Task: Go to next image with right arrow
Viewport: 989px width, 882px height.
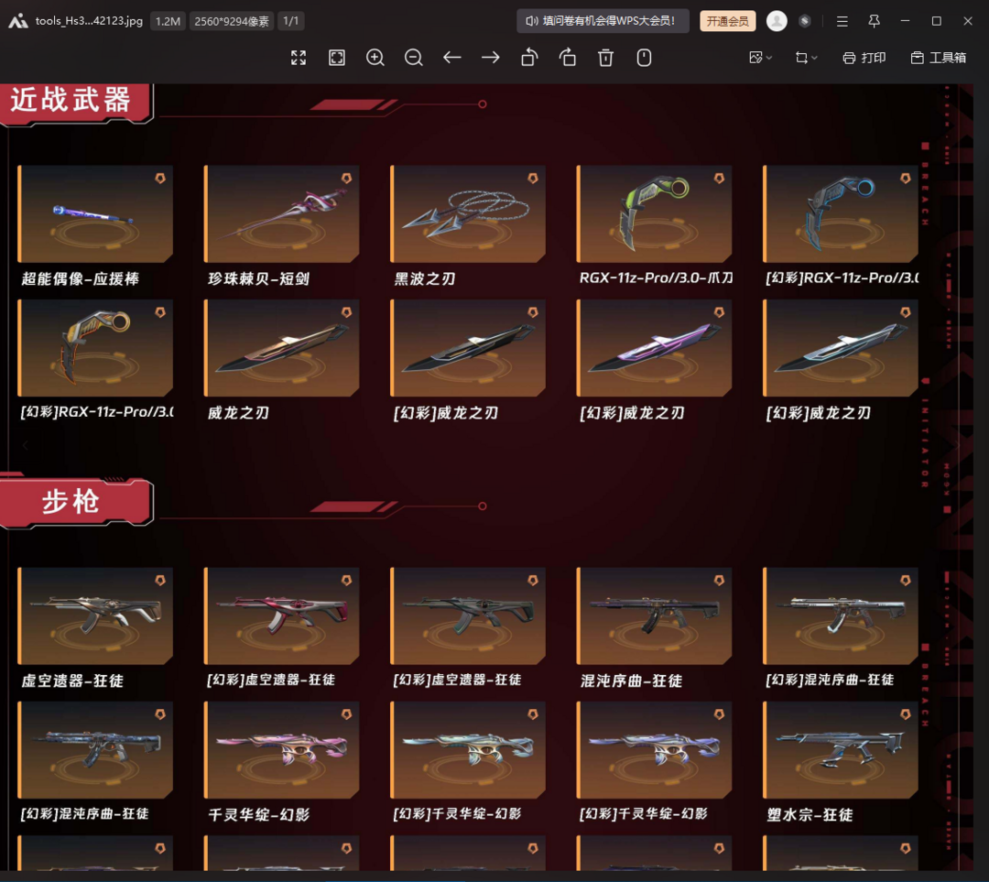Action: [x=490, y=58]
